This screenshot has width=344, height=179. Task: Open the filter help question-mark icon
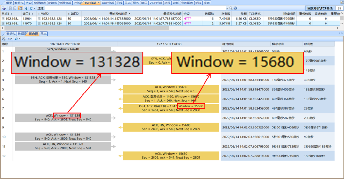click(x=235, y=8)
